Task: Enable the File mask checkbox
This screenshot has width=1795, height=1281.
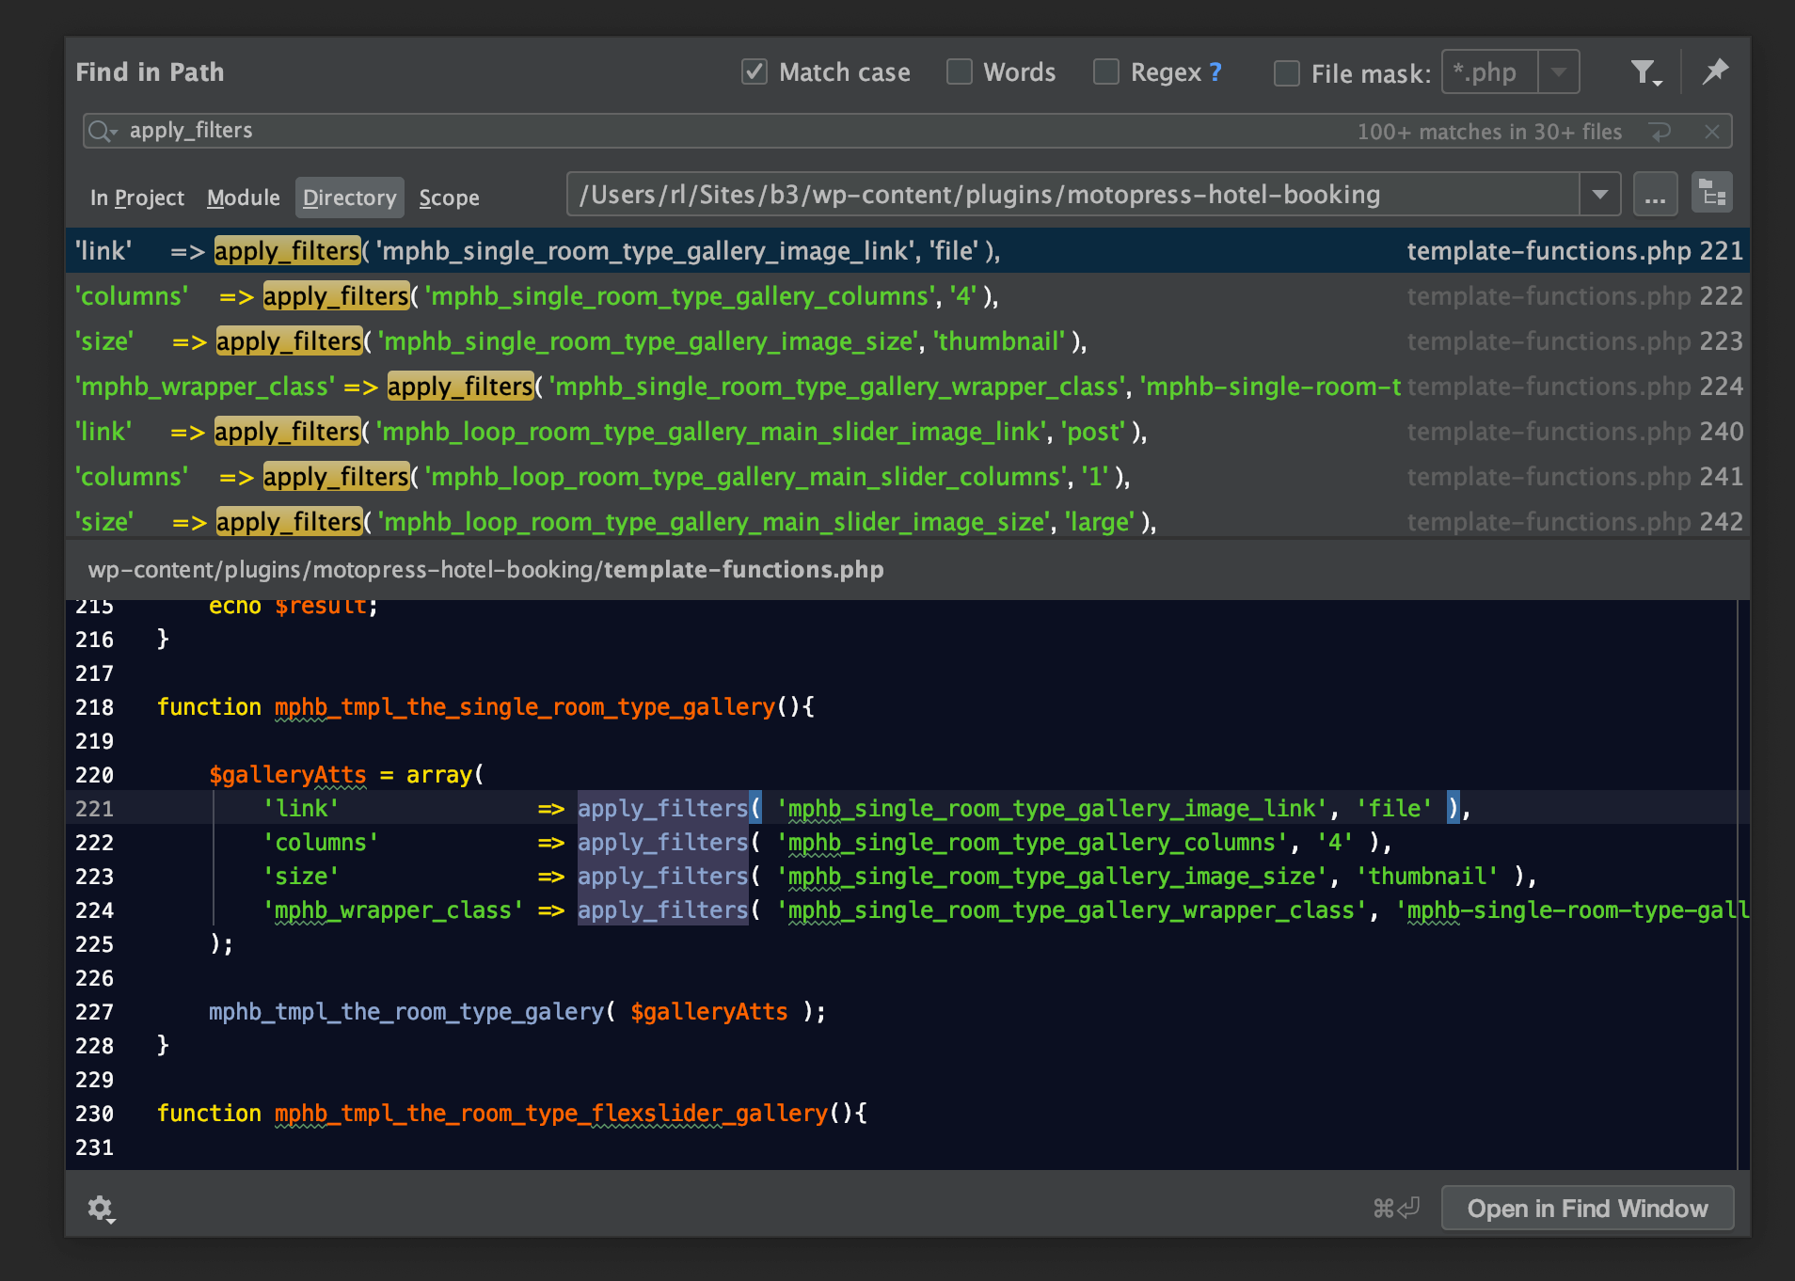Action: (1286, 72)
